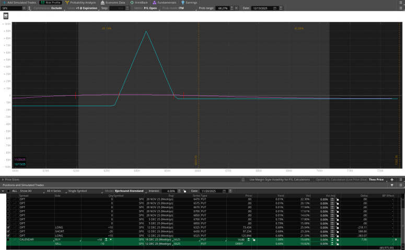
Task: Add a price slice with the plus icon
Action: [392, 179]
